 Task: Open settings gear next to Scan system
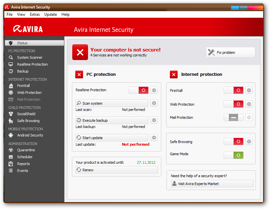click(x=154, y=103)
